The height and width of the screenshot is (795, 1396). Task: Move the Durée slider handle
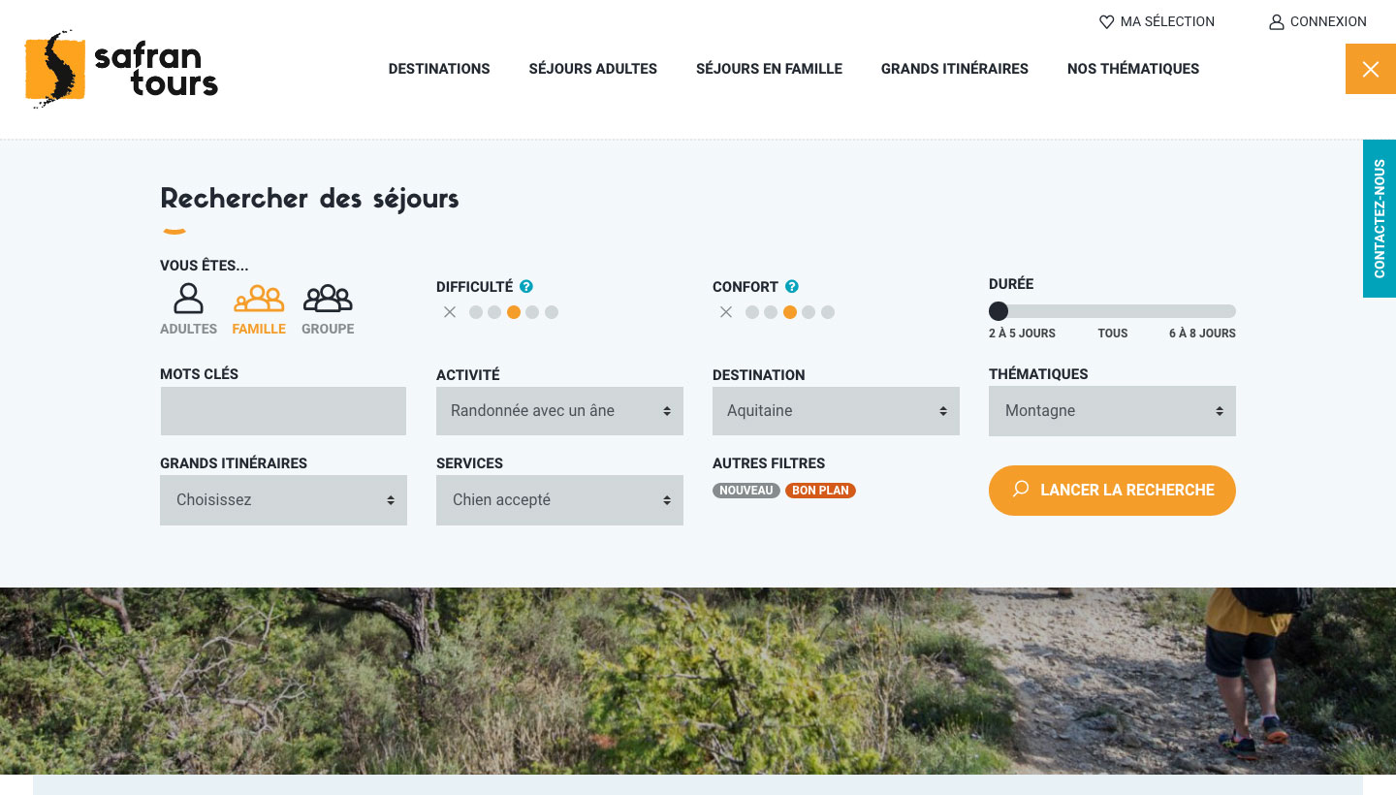(999, 311)
